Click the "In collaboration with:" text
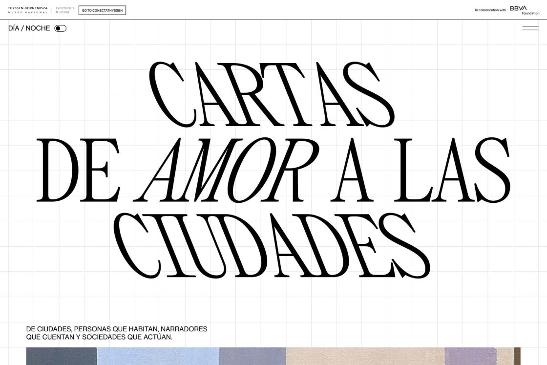The width and height of the screenshot is (547, 365). click(x=490, y=10)
